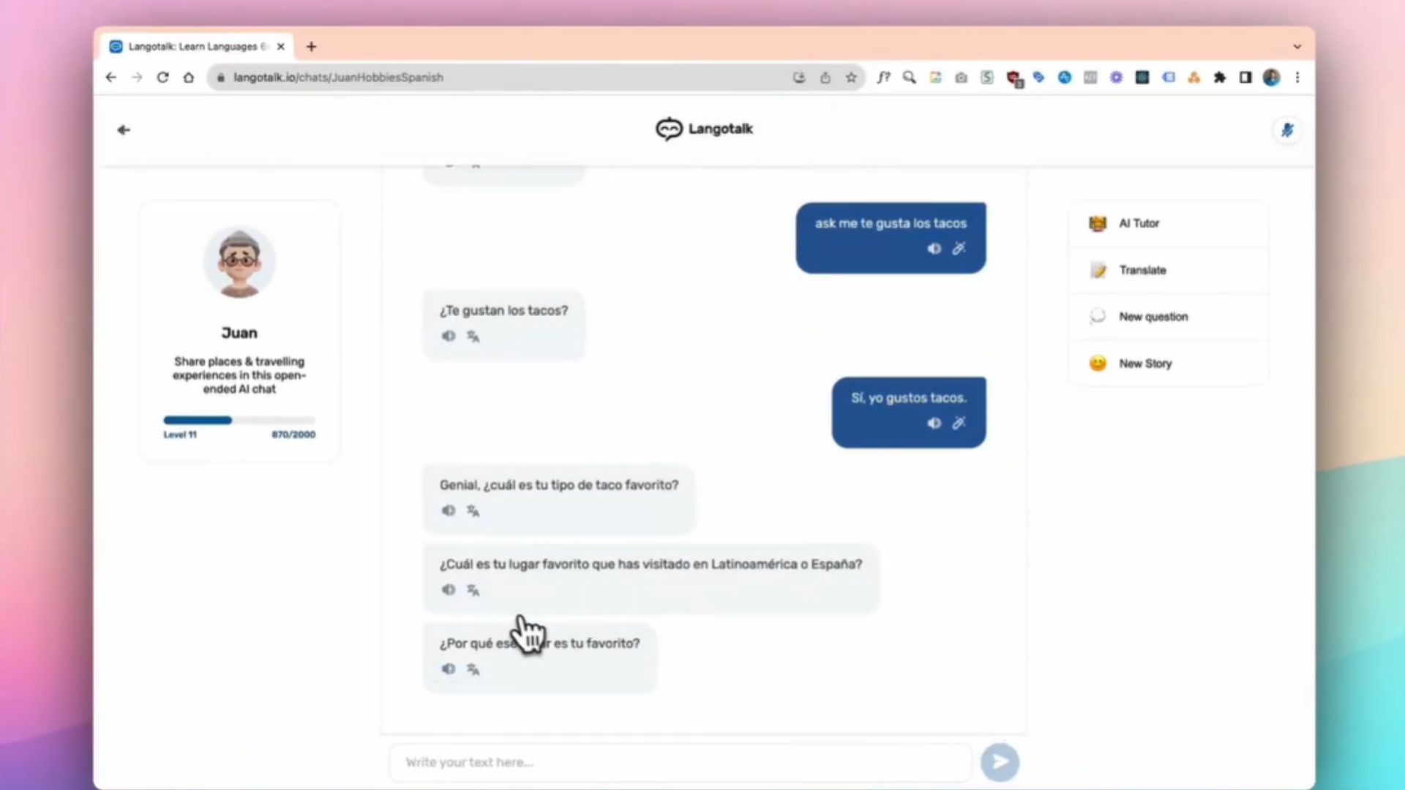Screen dimensions: 1405x790
Task: Translate the 'Genial, ¿cuál es tu tipo' message
Action: [473, 511]
